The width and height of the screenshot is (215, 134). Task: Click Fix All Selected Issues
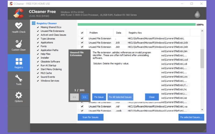120,97
